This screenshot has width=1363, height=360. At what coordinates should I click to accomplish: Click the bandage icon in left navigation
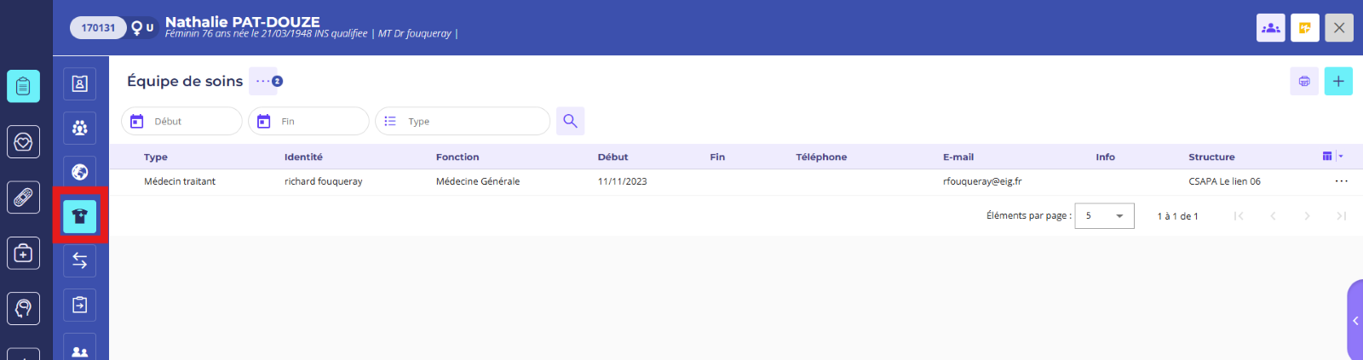(23, 197)
